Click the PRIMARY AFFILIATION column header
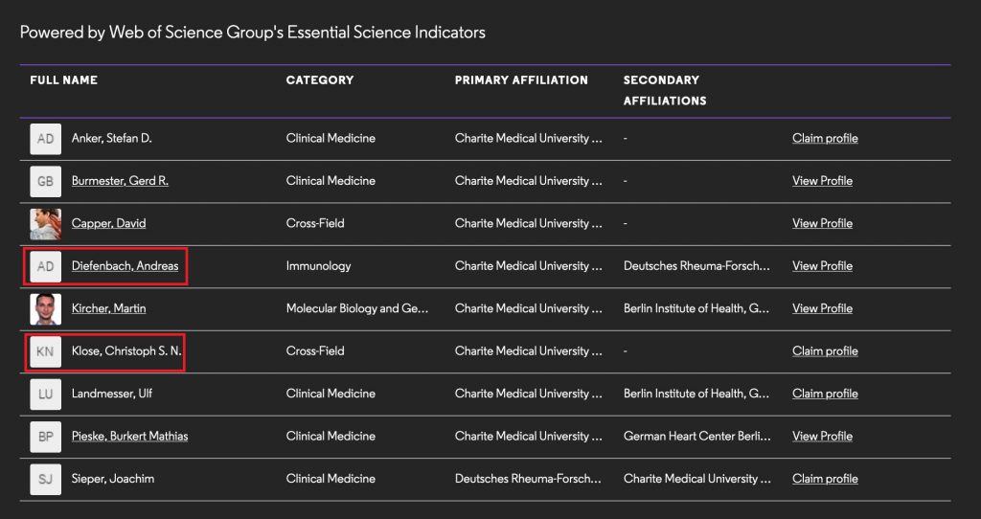 click(521, 80)
